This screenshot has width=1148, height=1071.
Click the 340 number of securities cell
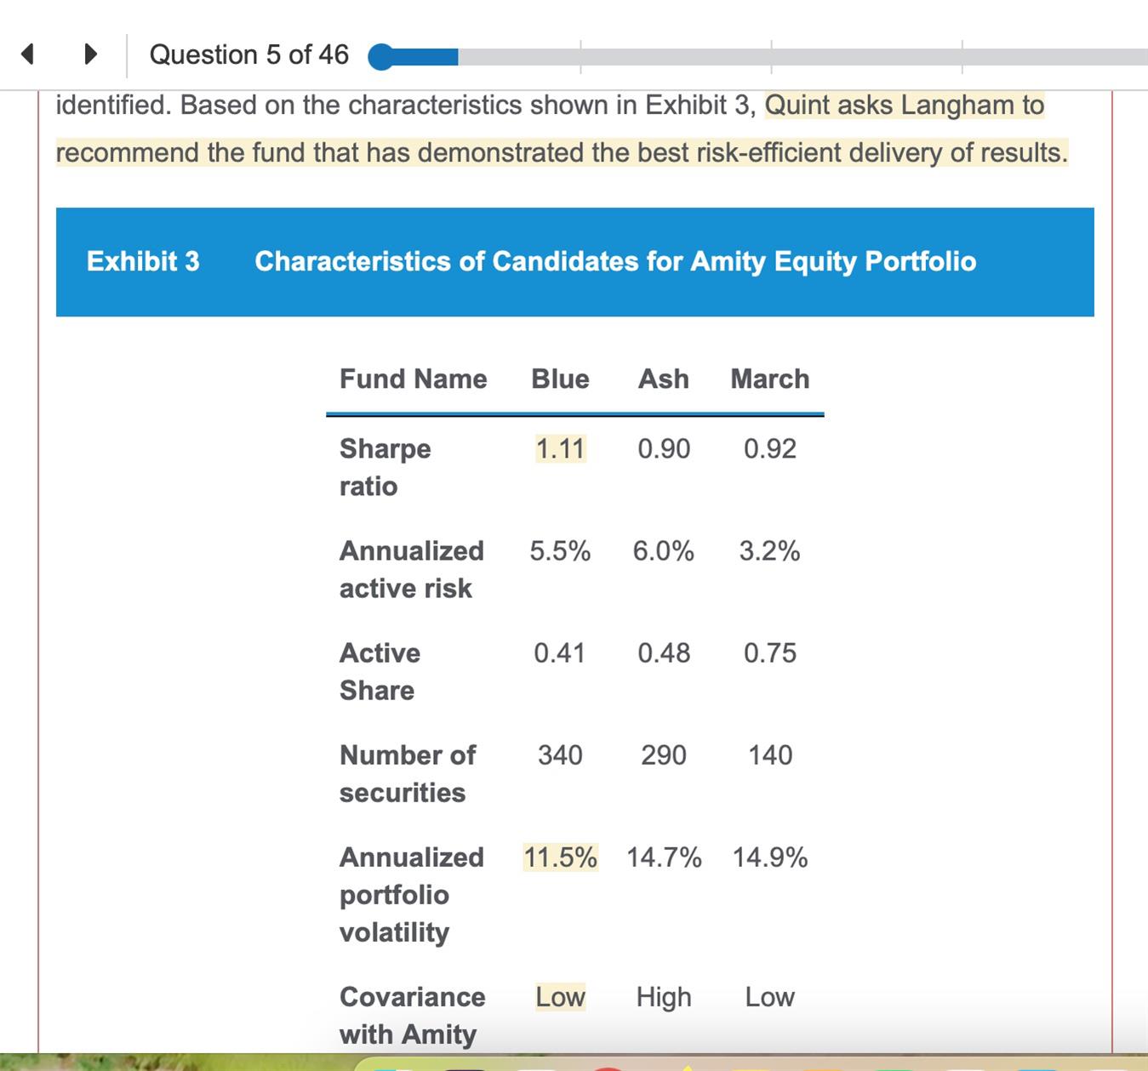[x=560, y=755]
